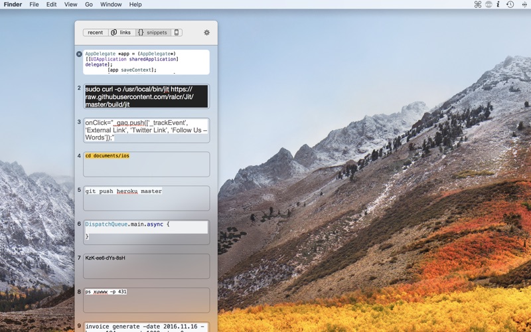Click the far-right cross-arrows menu bar icon

[x=524, y=5]
